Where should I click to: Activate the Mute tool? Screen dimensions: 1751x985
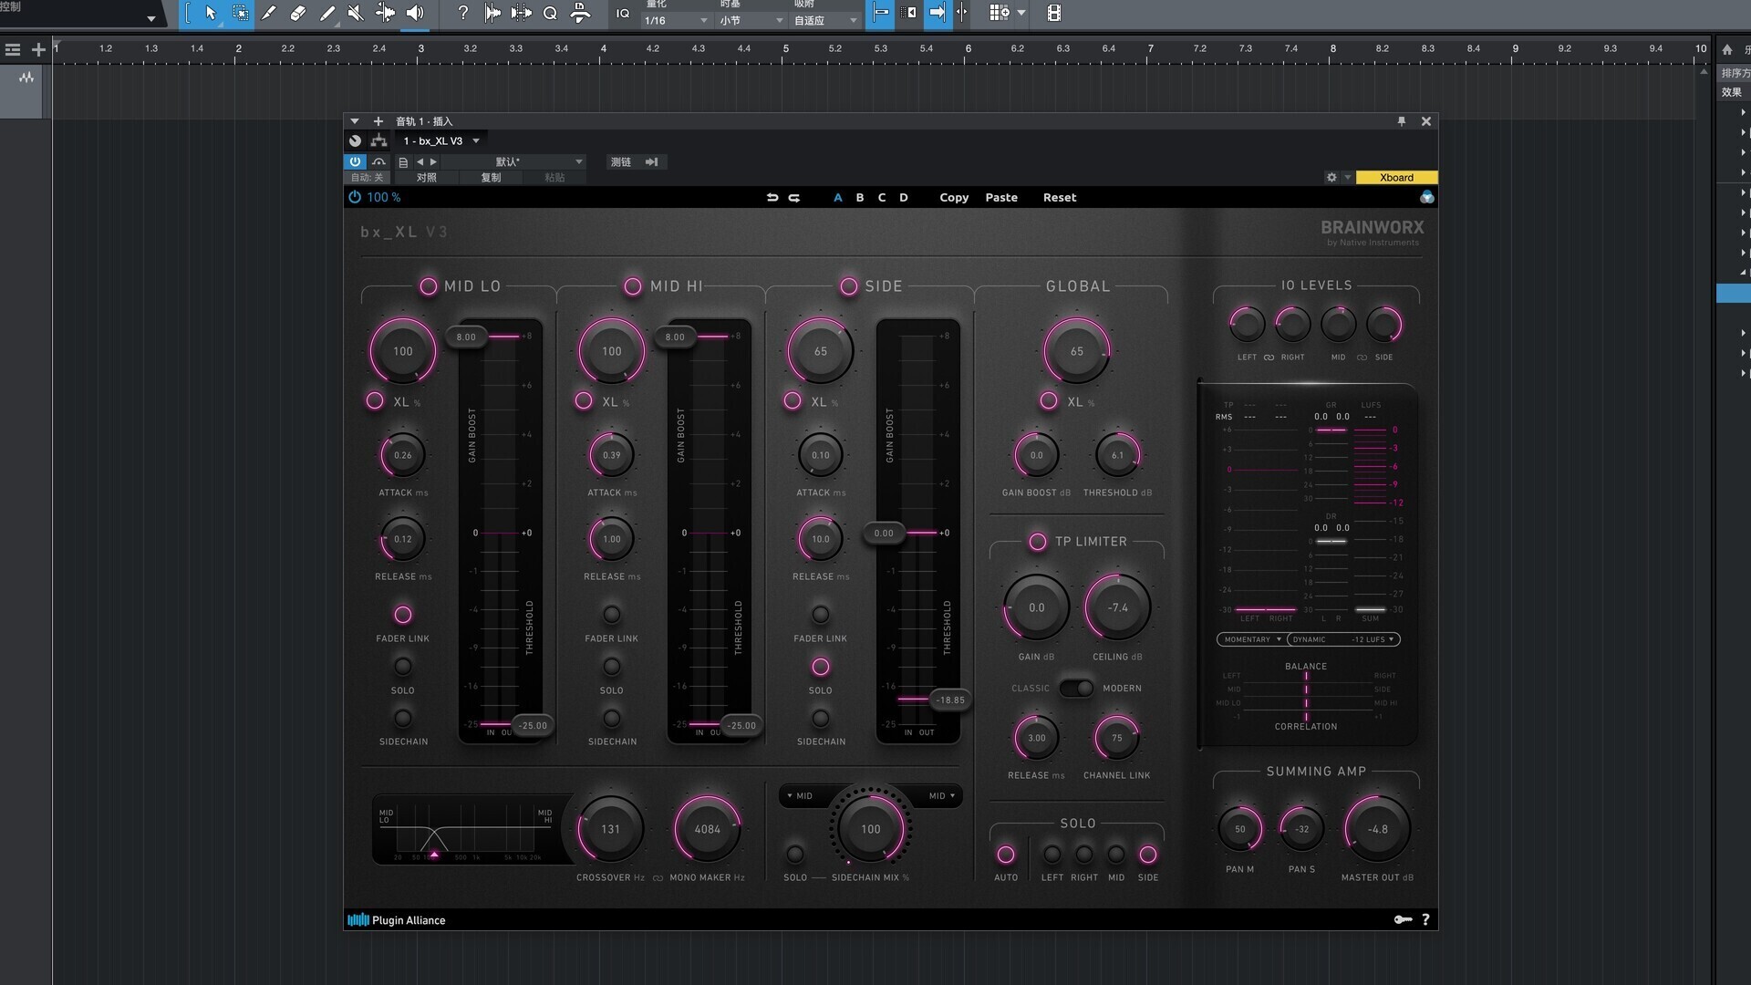(356, 13)
